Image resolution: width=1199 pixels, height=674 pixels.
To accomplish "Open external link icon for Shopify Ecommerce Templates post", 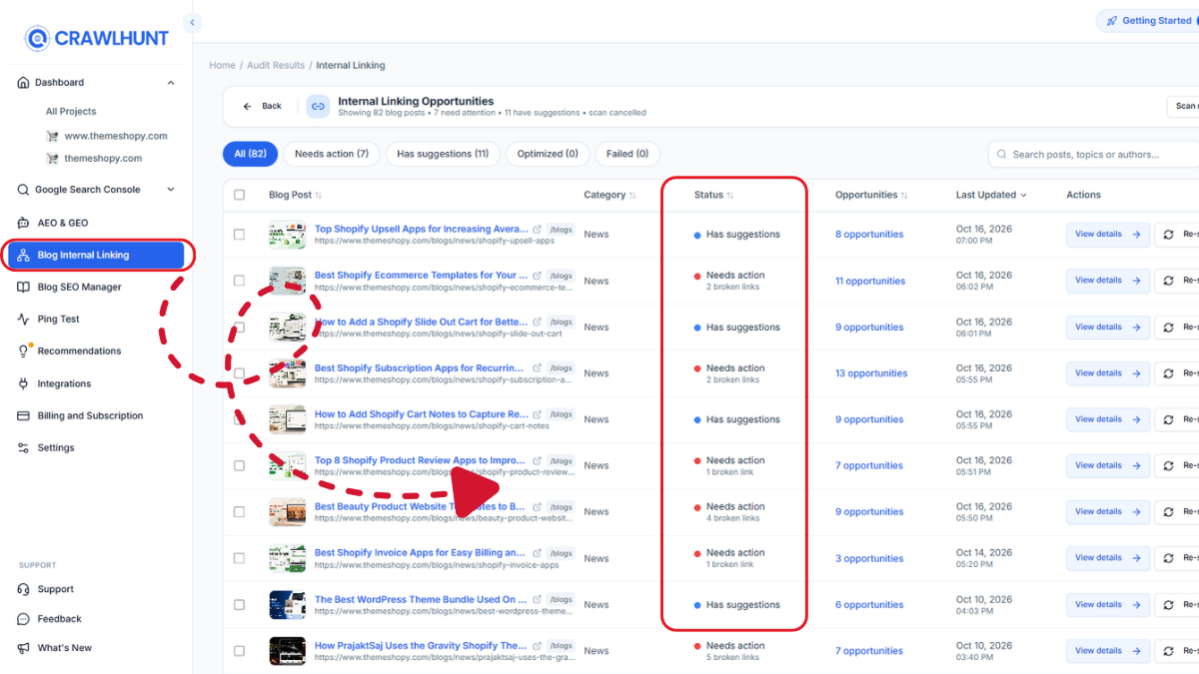I will click(538, 275).
